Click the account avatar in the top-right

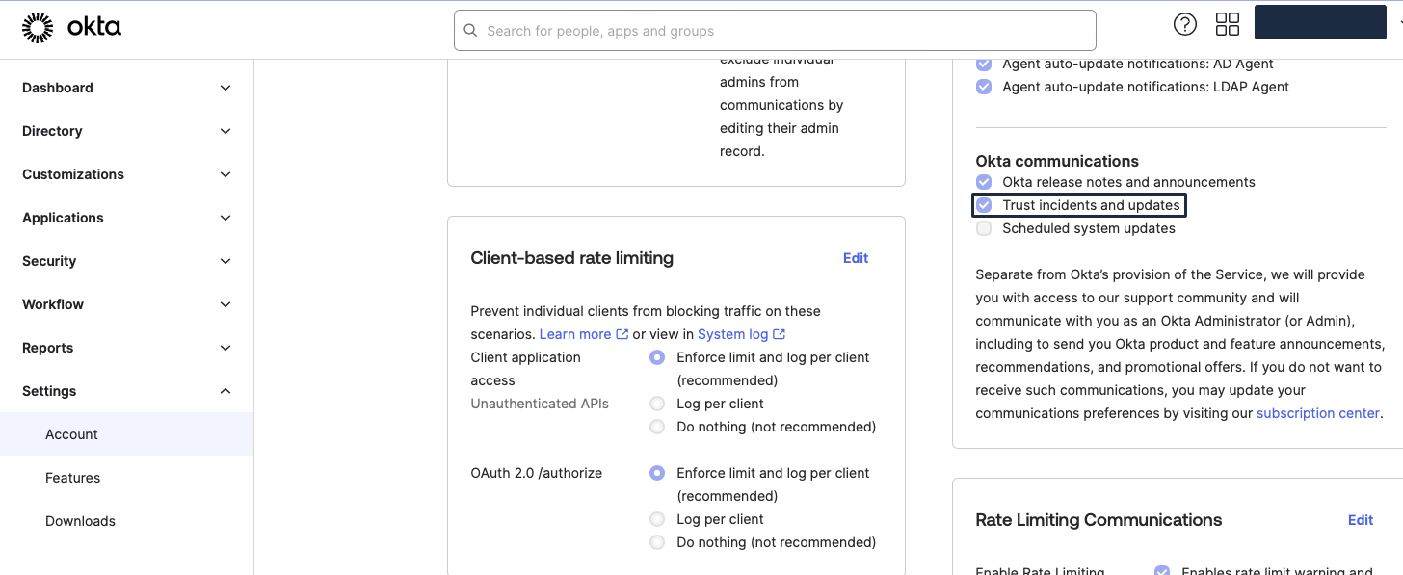(1320, 22)
